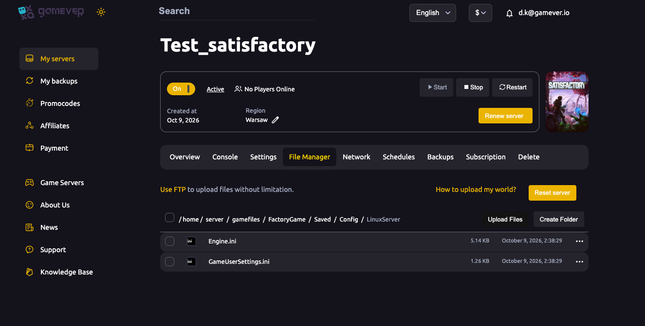Switch to the Schedules tab
The width and height of the screenshot is (645, 326).
tap(399, 157)
